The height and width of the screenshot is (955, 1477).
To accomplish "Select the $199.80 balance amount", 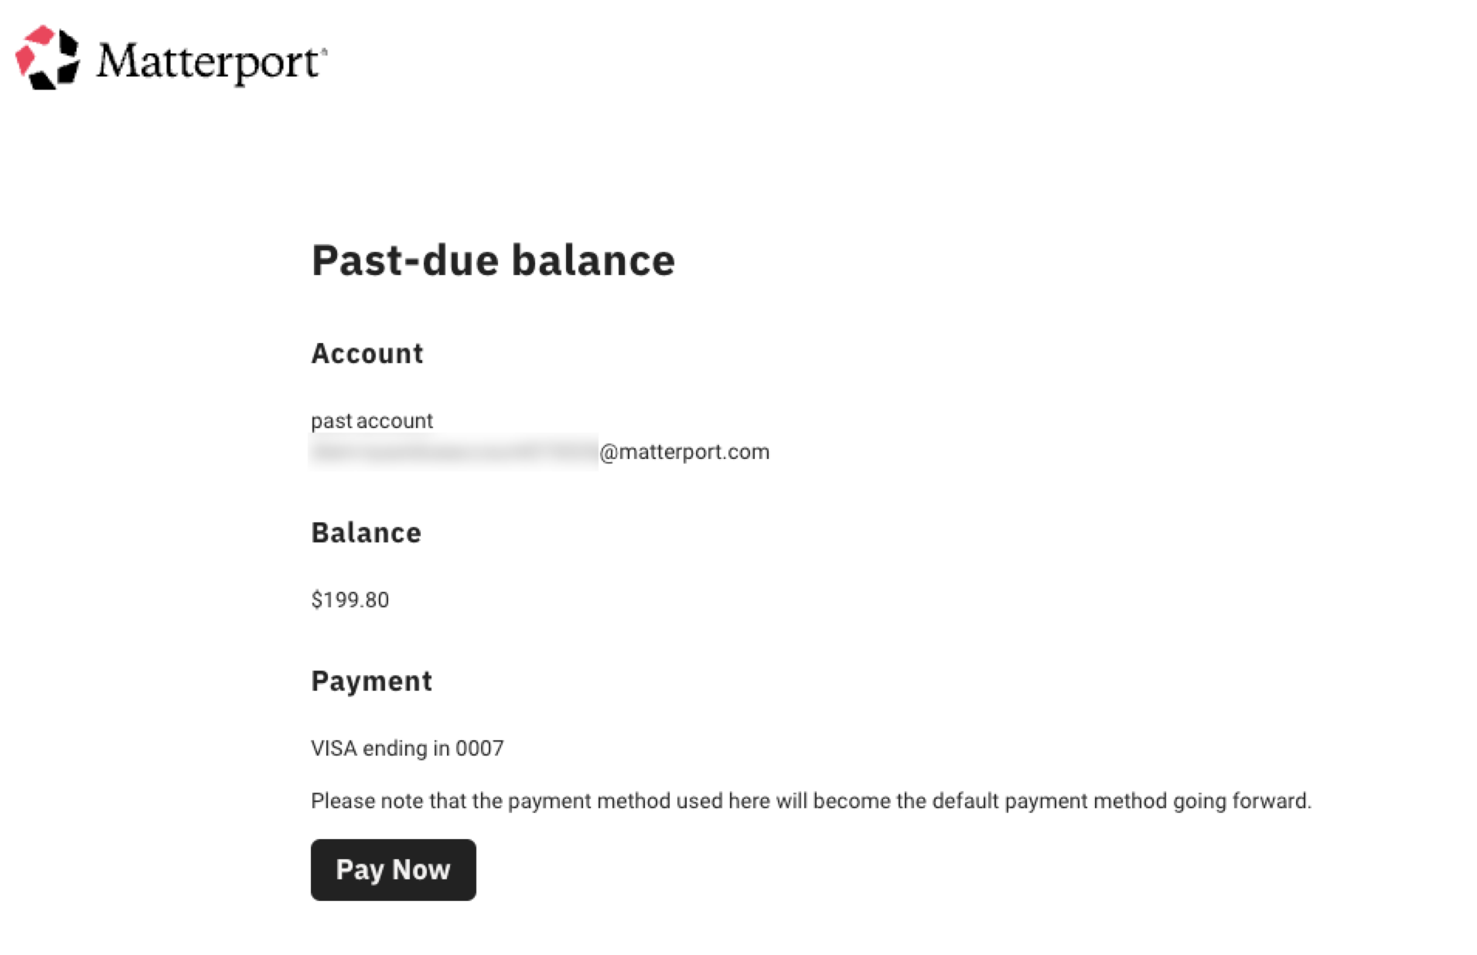I will 350,600.
